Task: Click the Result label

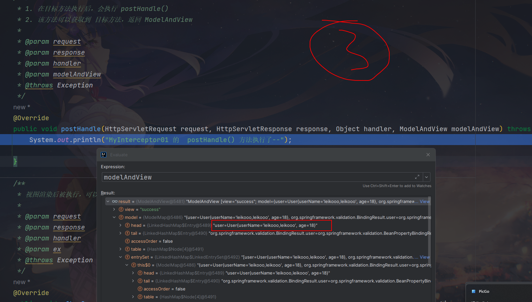Action: [108, 193]
